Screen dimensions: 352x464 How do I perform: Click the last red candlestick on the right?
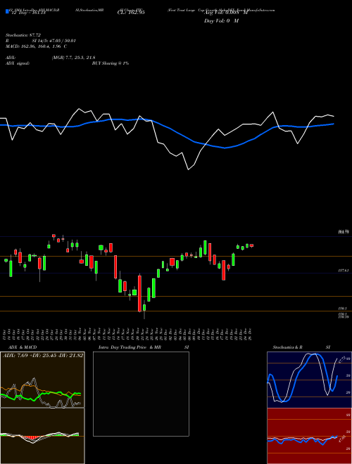(x=251, y=245)
